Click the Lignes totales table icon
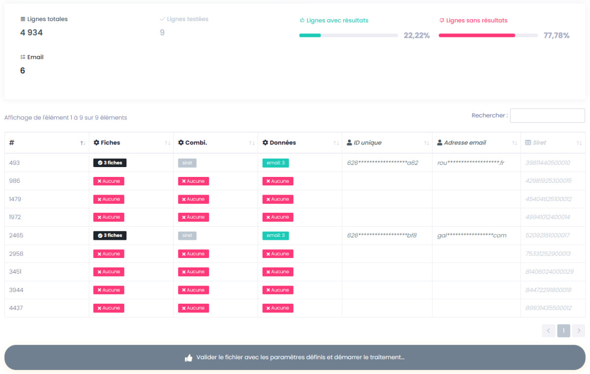 coord(23,19)
